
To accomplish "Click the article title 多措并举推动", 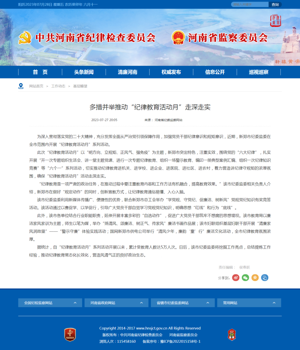I will [x=150, y=107].
